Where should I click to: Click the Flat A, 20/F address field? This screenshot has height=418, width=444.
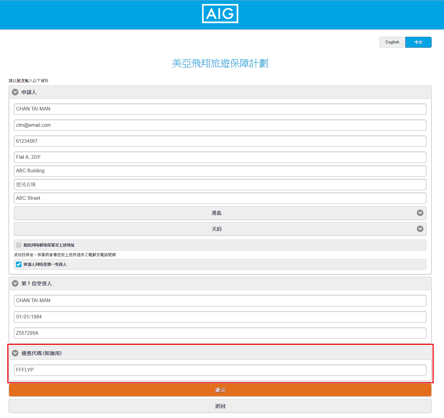click(220, 157)
